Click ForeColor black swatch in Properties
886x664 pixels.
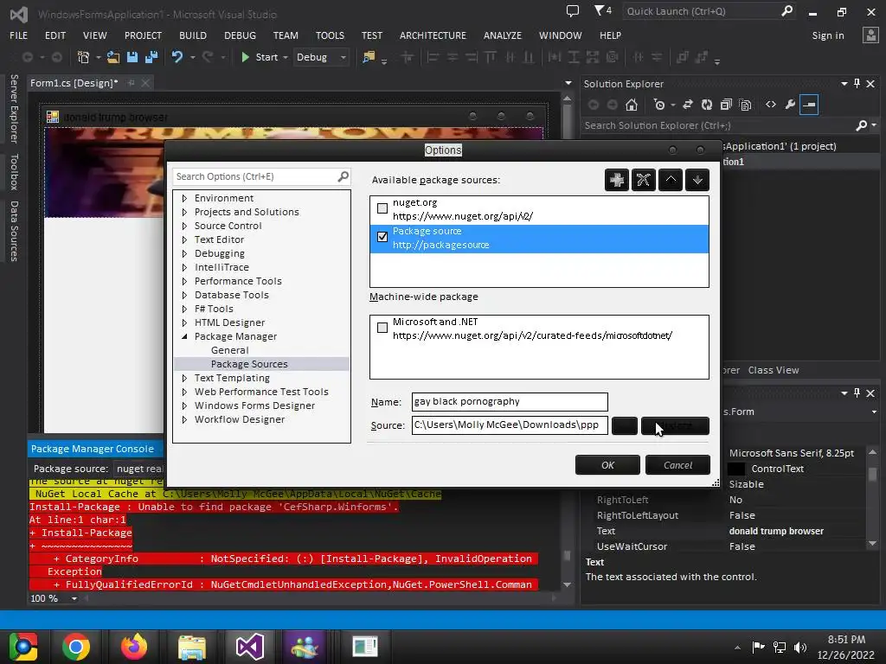pyautogui.click(x=735, y=469)
